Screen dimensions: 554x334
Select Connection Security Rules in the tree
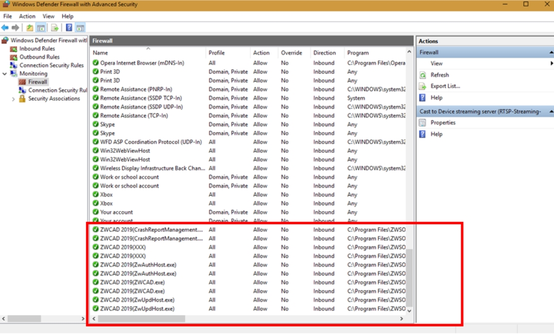pos(51,65)
